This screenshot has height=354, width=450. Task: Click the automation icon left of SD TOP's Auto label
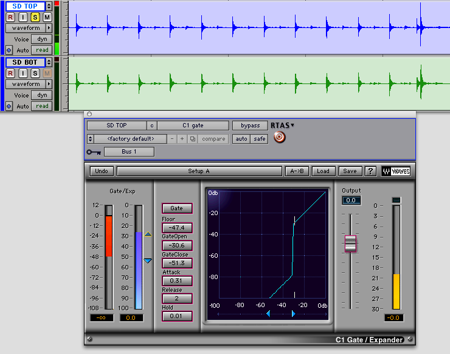click(9, 50)
